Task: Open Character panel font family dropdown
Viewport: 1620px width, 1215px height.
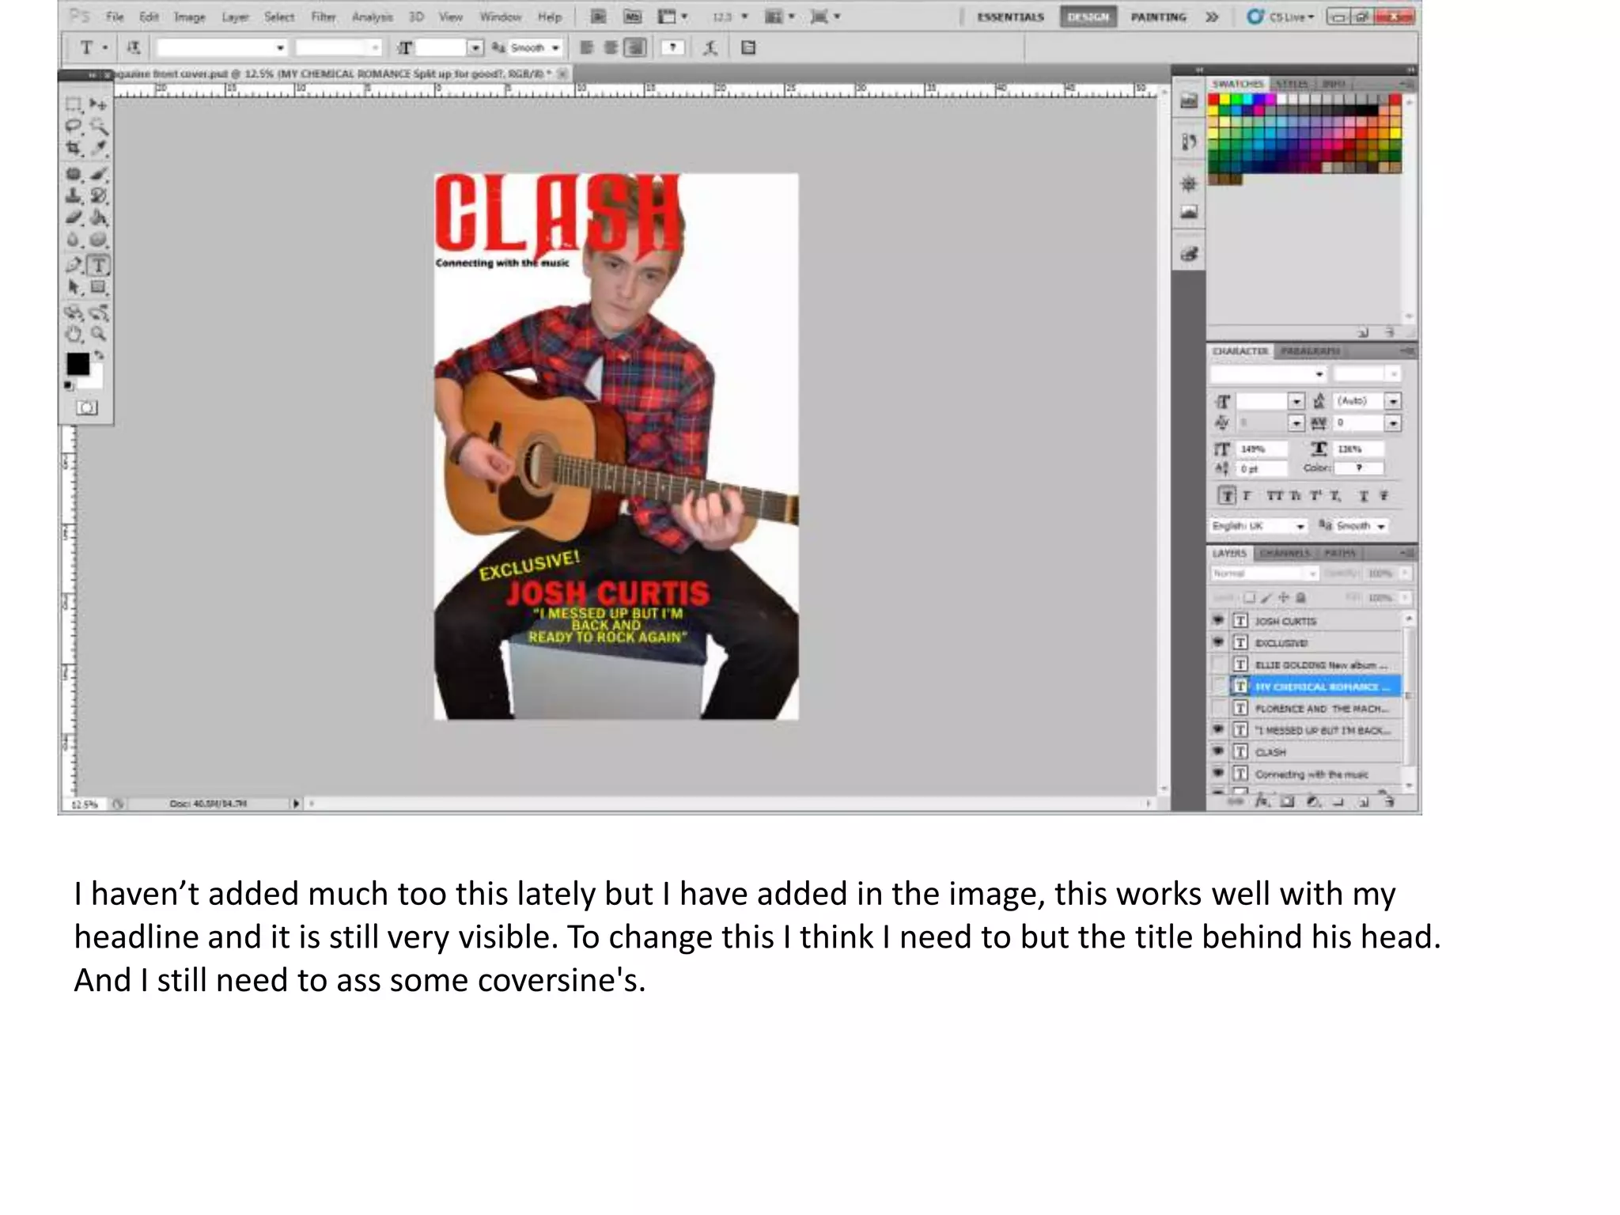Action: [1319, 374]
